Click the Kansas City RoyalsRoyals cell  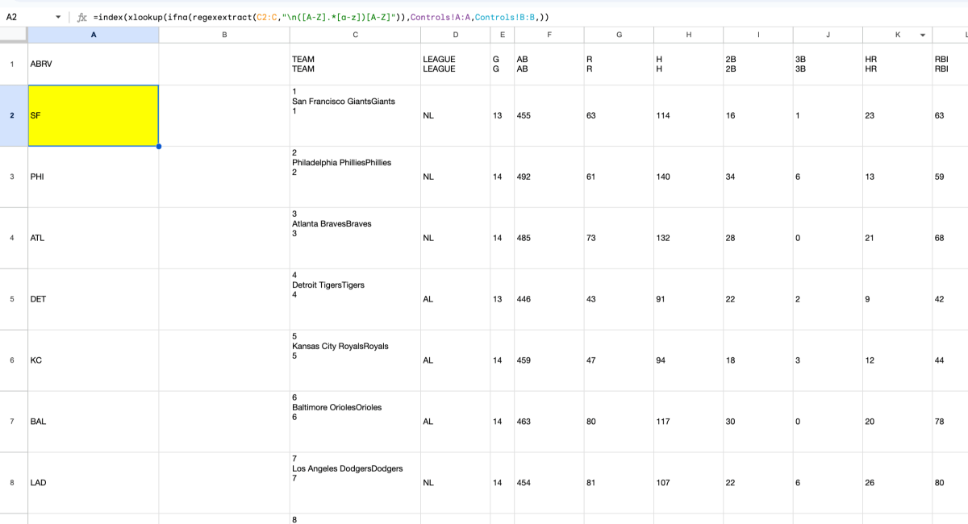point(355,360)
